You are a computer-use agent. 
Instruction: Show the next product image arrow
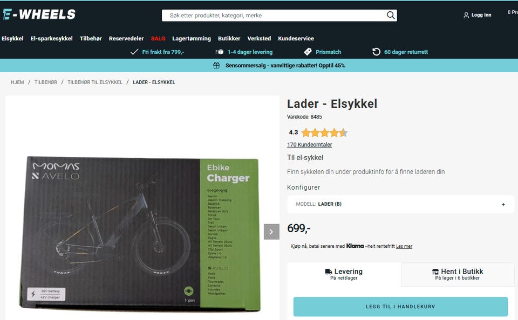pos(271,232)
